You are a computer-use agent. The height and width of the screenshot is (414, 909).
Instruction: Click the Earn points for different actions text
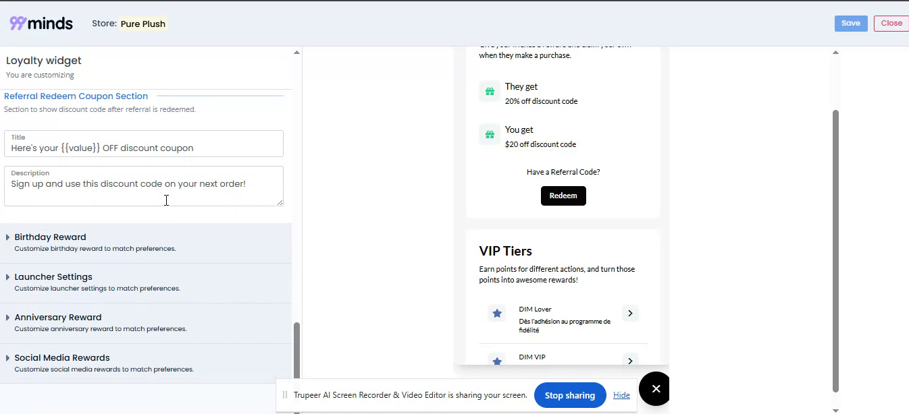coord(557,274)
